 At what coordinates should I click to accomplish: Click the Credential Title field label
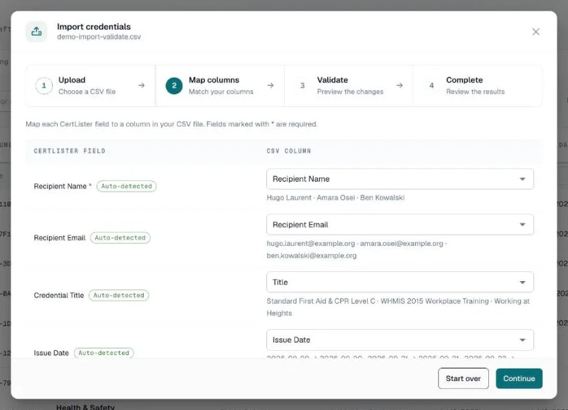pyautogui.click(x=58, y=295)
